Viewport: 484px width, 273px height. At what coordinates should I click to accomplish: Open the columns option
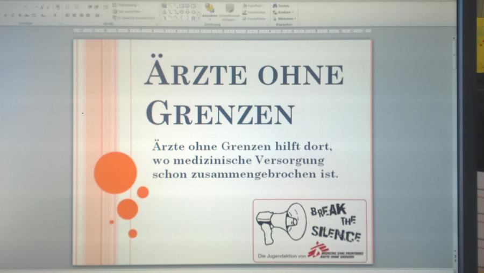98,15
